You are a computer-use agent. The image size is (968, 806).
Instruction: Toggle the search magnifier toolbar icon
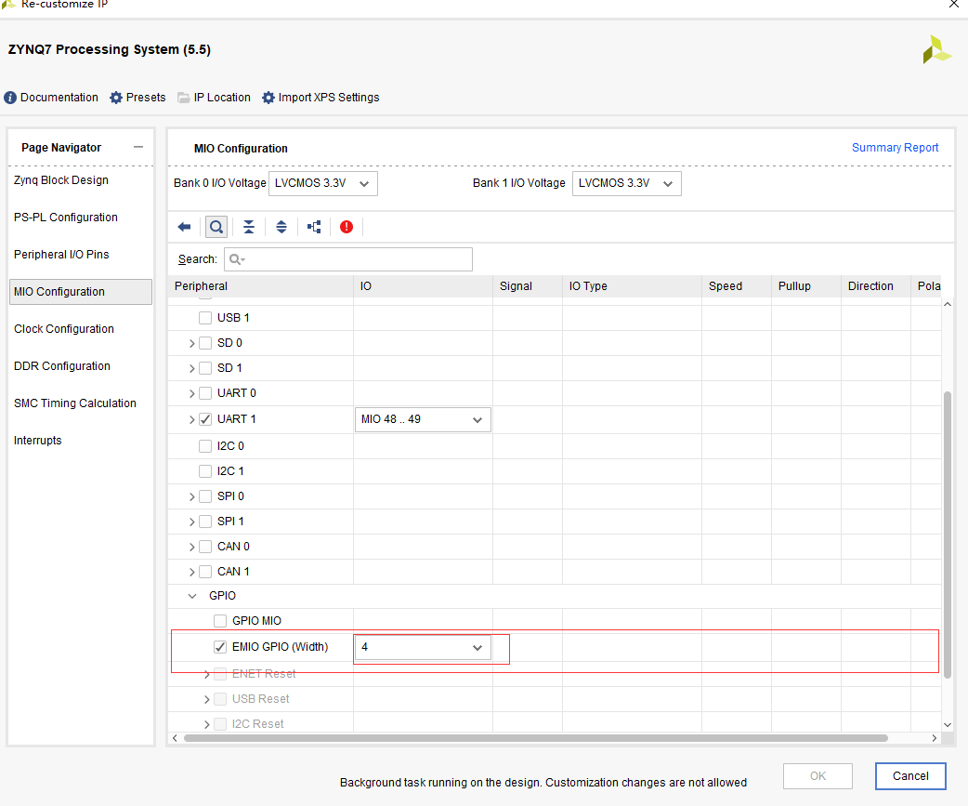(216, 227)
